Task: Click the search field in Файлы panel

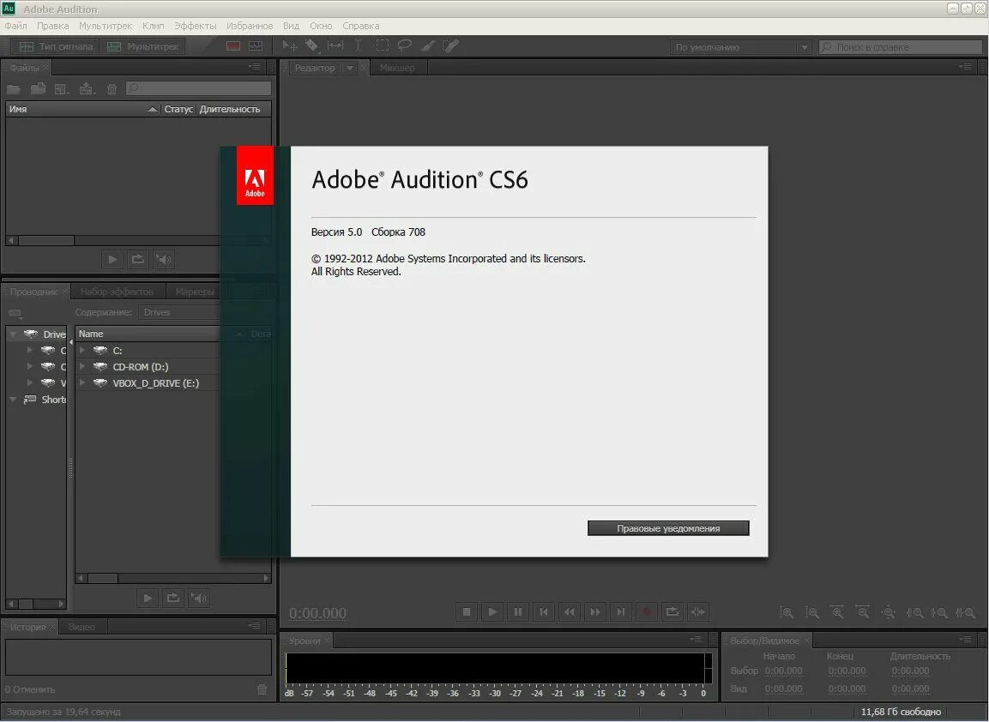Action: pos(199,88)
